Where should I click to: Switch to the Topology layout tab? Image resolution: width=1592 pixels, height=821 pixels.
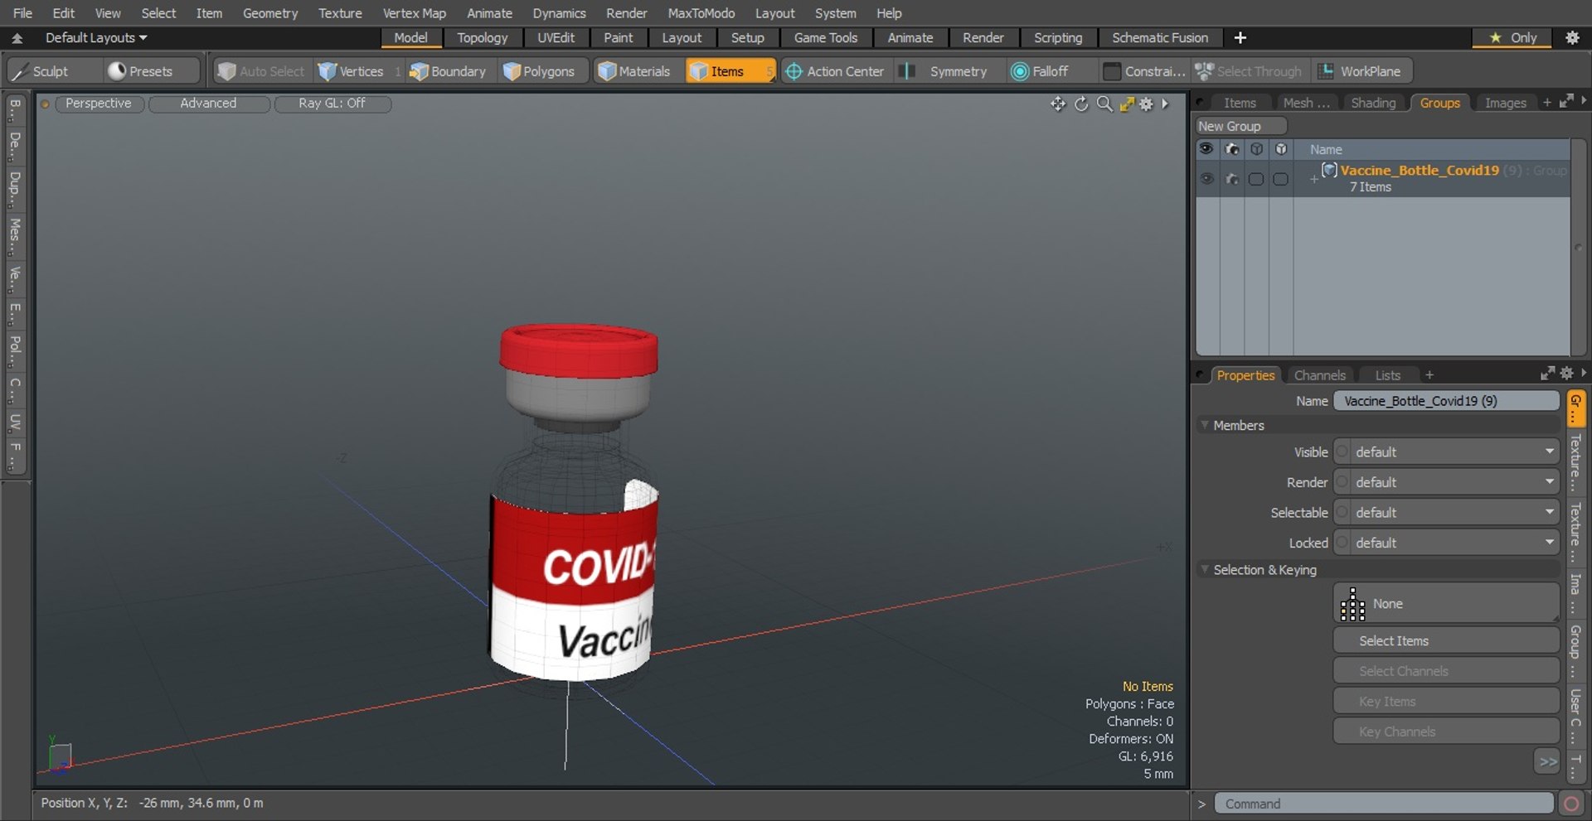482,37
